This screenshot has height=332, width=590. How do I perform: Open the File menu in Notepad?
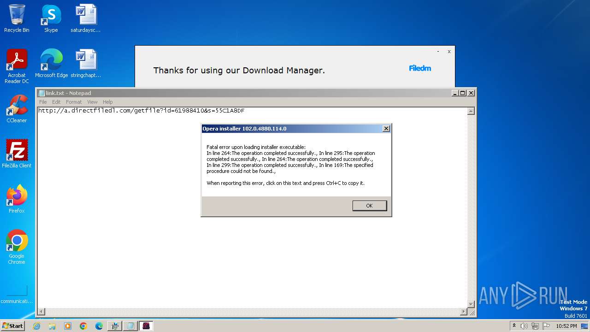(x=43, y=102)
